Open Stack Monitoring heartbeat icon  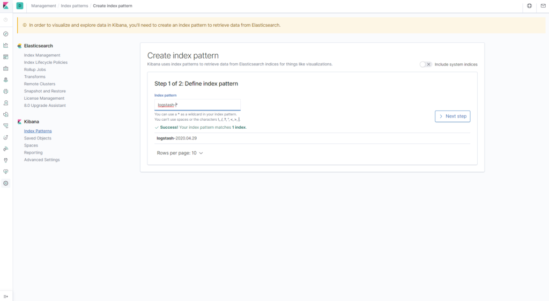[x=5, y=172]
